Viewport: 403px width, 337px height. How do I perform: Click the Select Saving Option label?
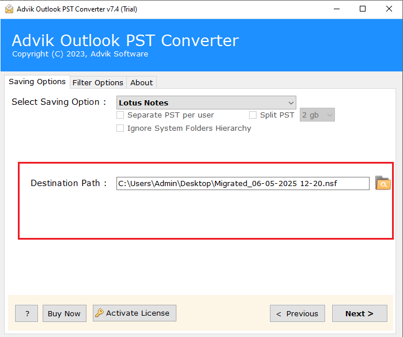point(59,102)
